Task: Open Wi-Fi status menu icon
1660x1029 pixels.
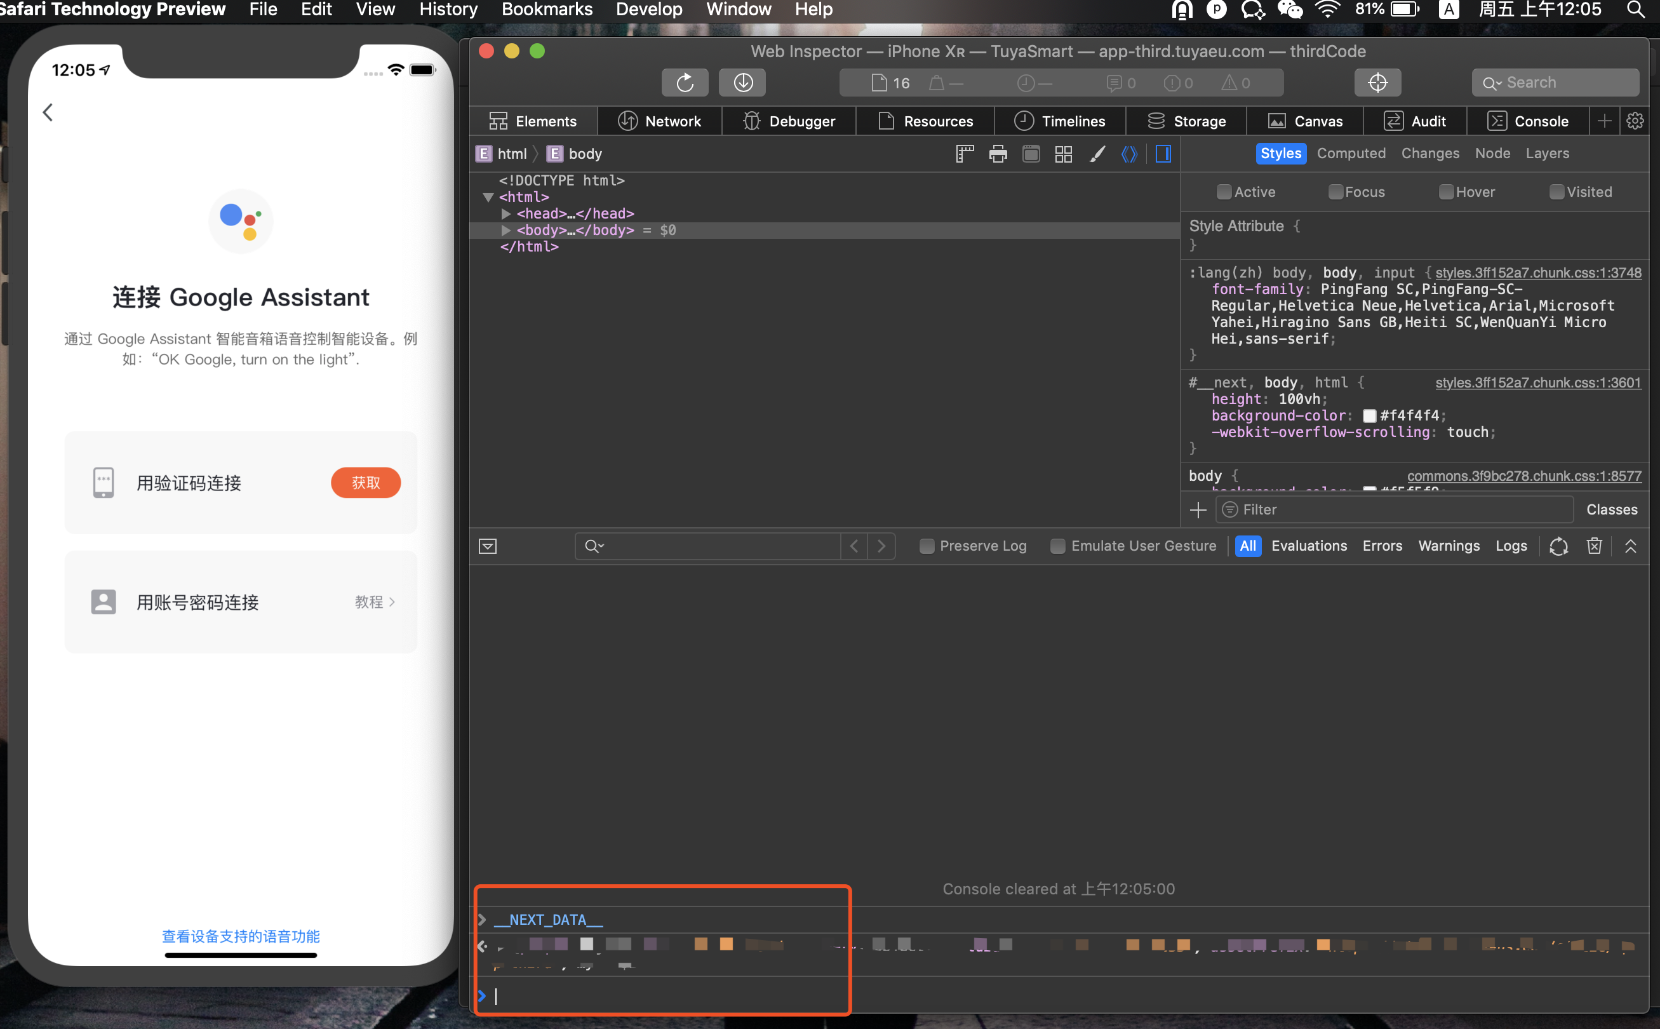Action: [x=1327, y=10]
